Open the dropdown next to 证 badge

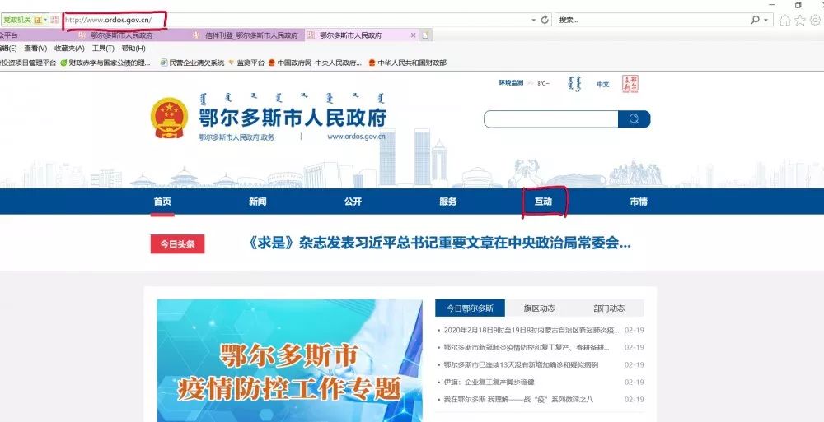point(45,20)
